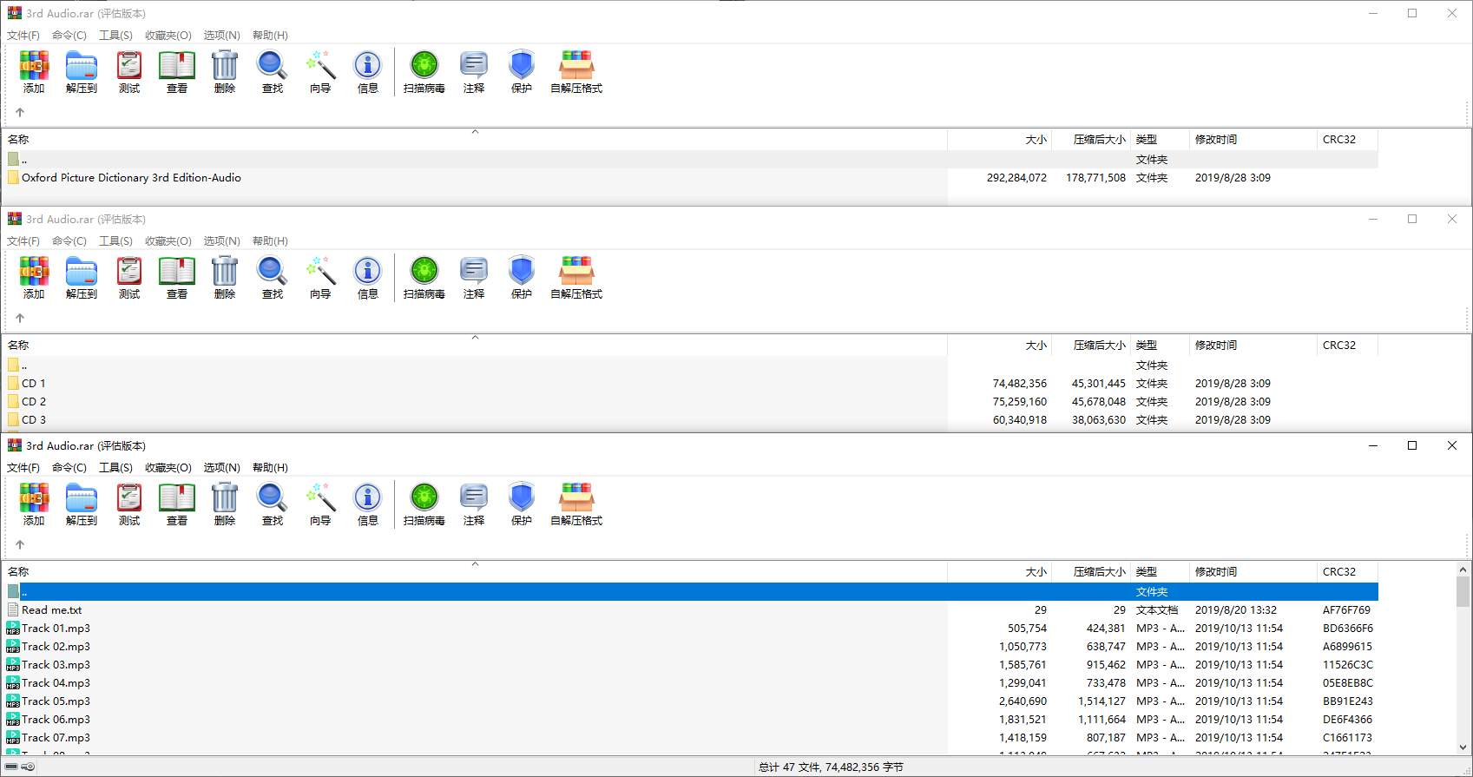Click 自解压格式 icon in window listing Track files

[x=576, y=504]
